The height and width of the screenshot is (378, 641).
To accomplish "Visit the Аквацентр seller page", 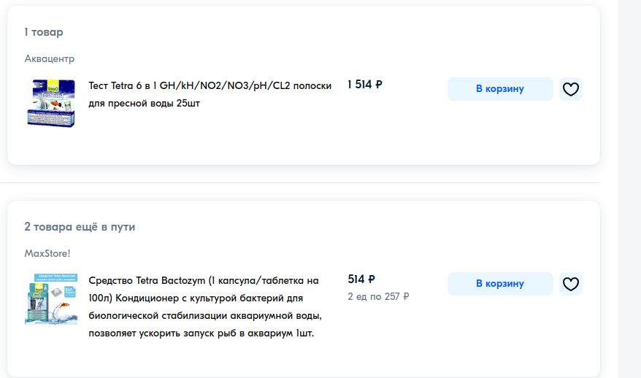I will click(x=49, y=58).
